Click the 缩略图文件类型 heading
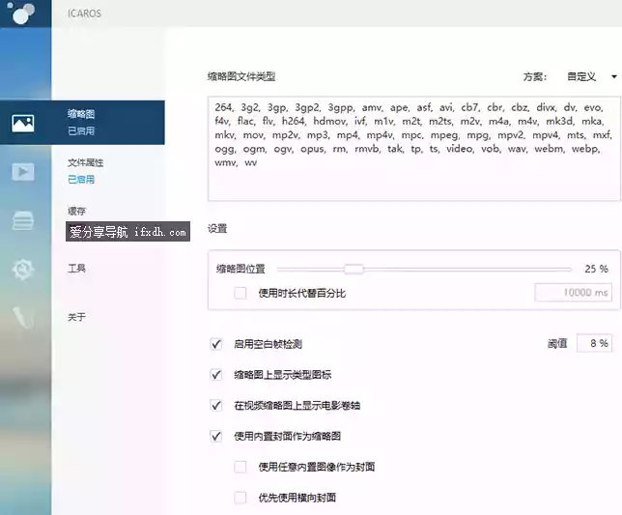 coord(241,76)
